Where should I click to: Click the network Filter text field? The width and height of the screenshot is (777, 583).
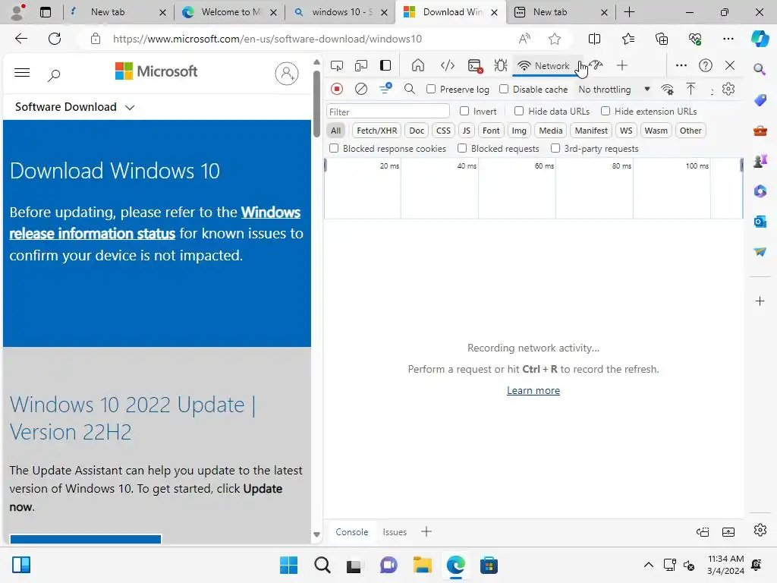pyautogui.click(x=388, y=112)
